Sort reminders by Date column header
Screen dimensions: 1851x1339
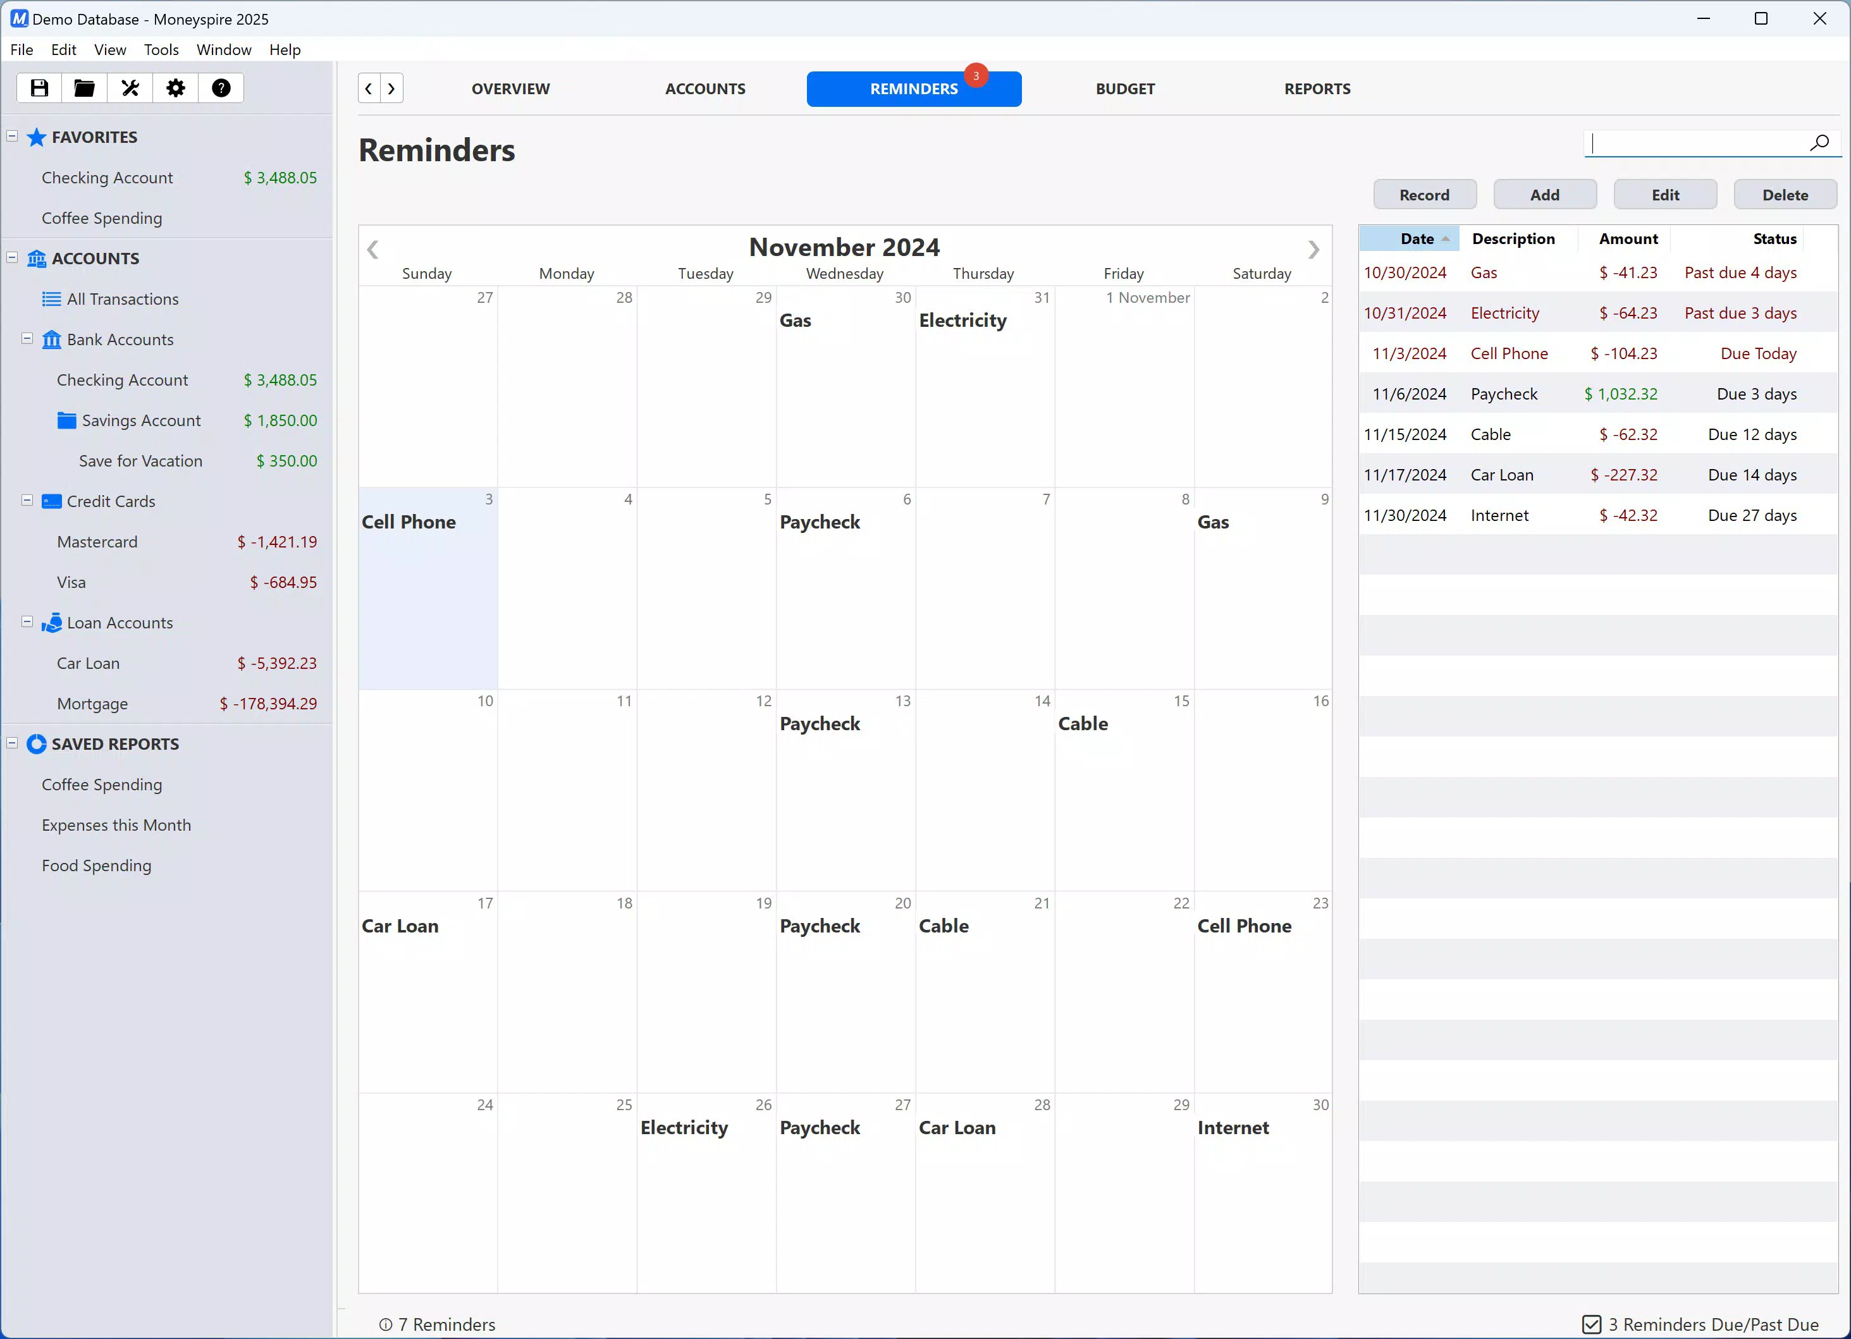click(1410, 239)
